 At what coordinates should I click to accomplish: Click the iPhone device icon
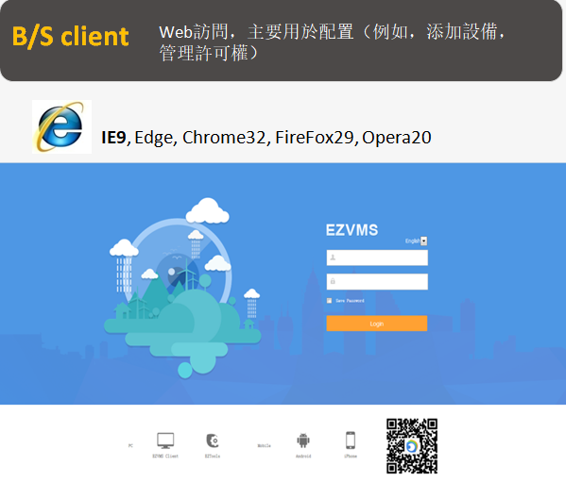click(351, 440)
